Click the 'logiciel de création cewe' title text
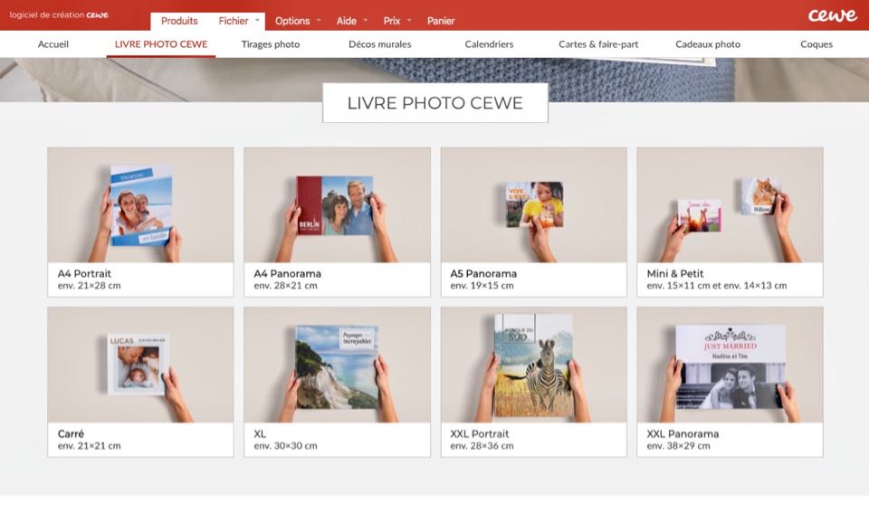Viewport: 869px width, 522px height. tap(59, 15)
